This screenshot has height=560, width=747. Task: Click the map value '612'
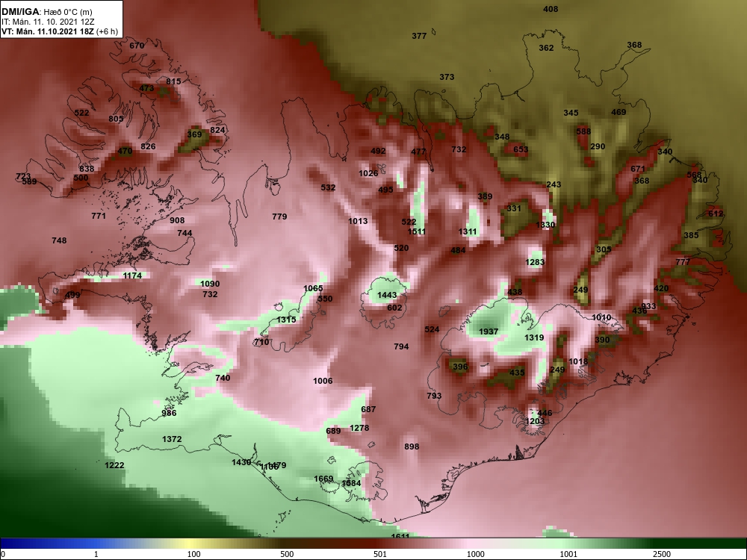tap(716, 214)
